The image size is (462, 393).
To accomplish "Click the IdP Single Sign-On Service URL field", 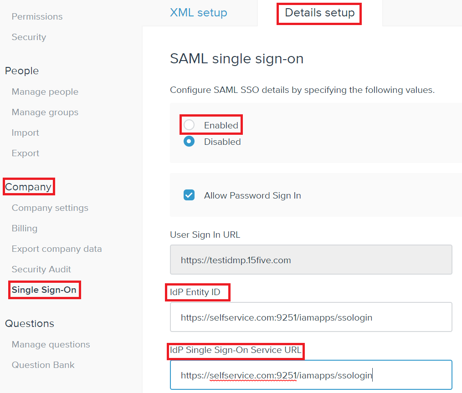I will click(x=311, y=375).
